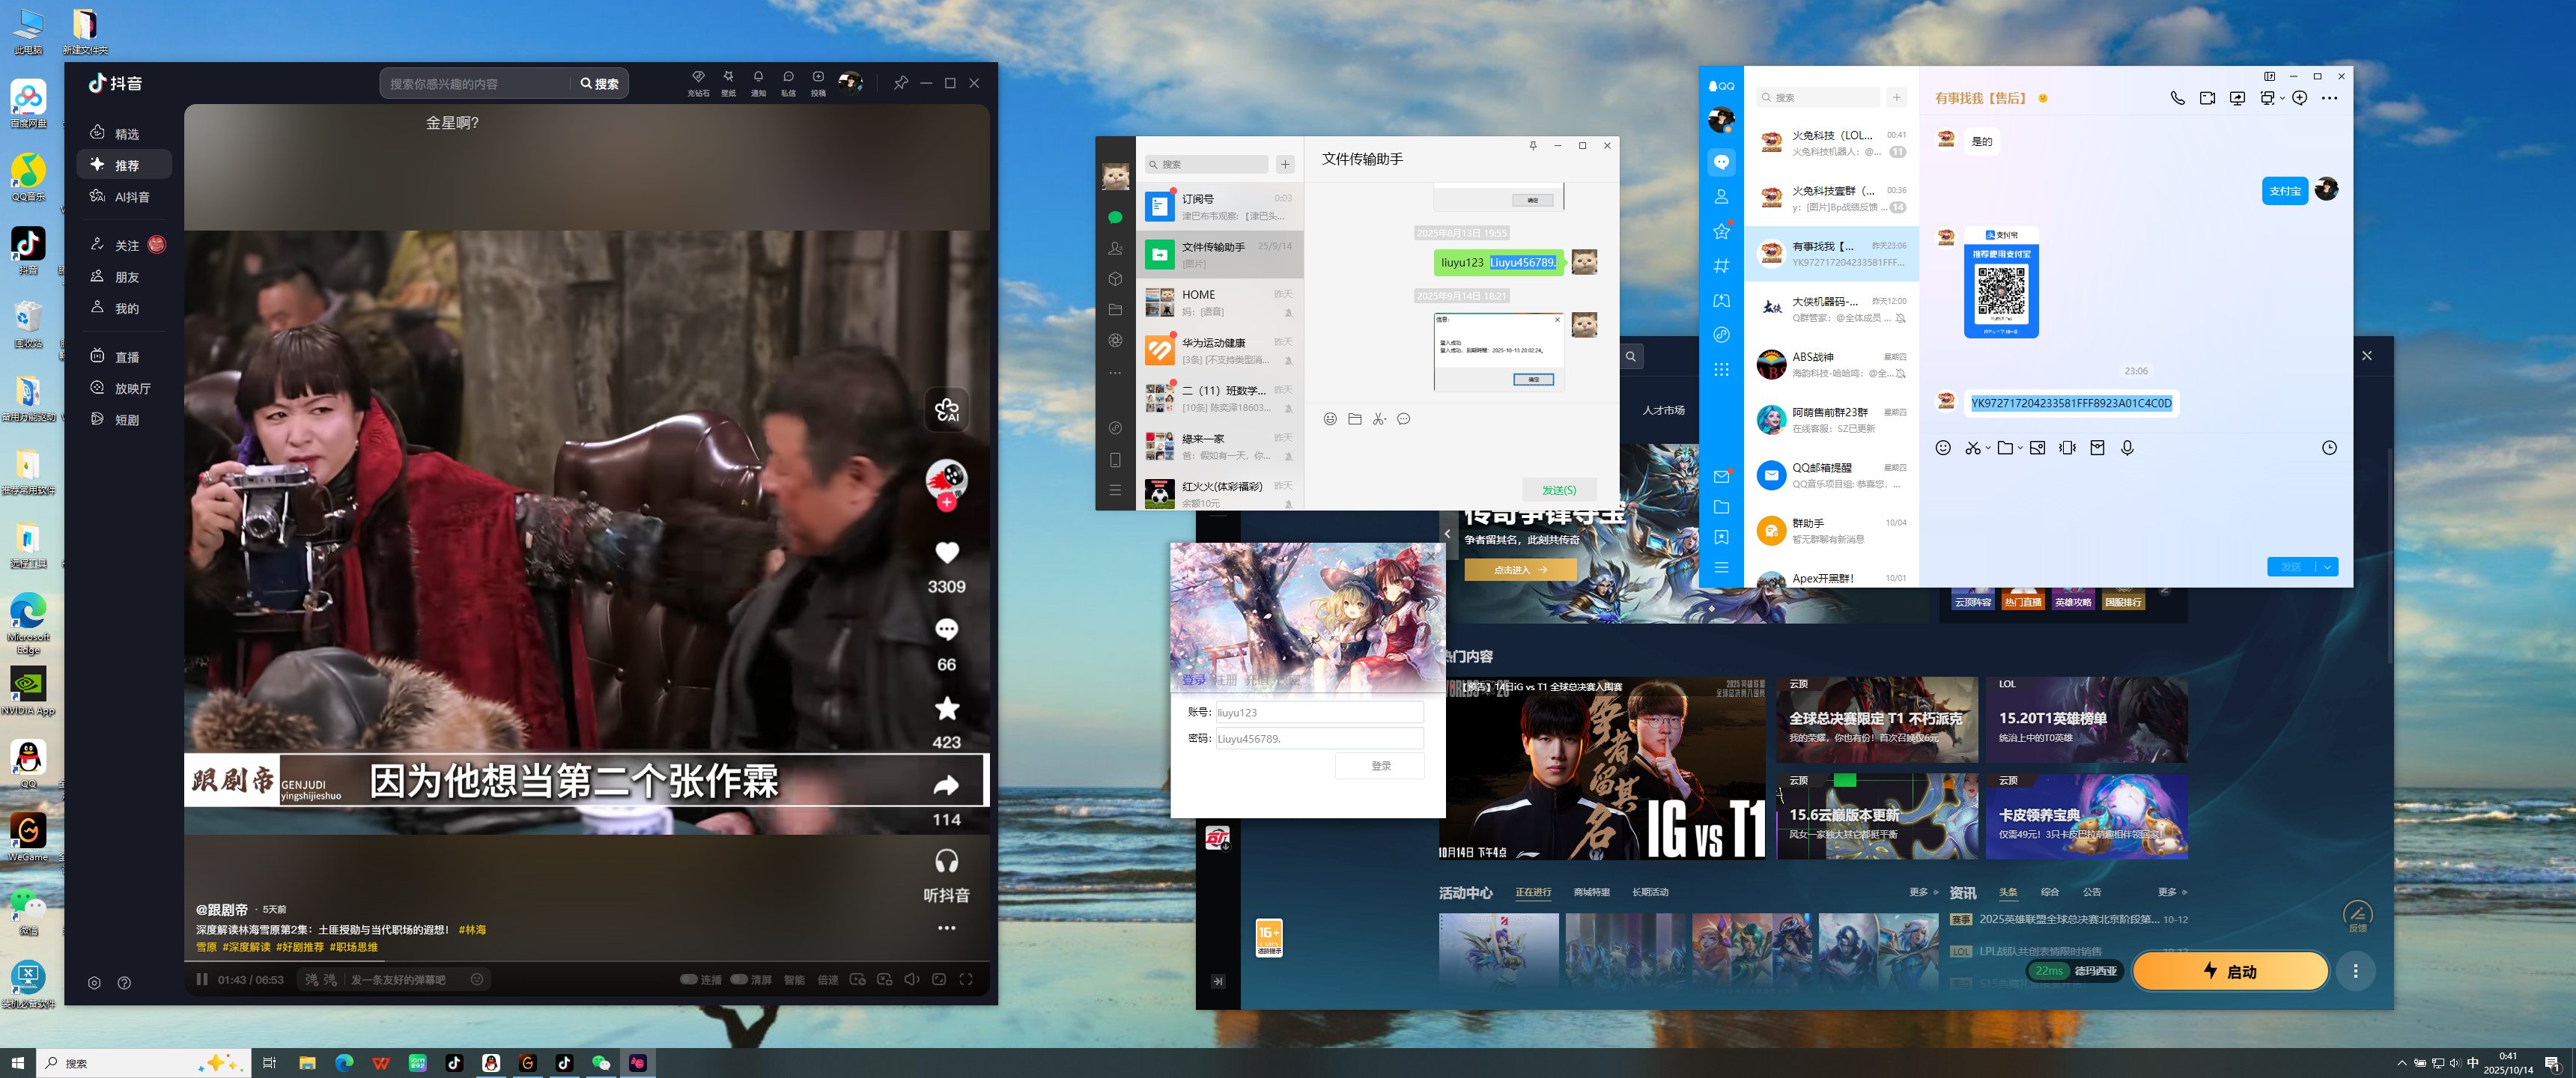The image size is (2576, 1078).
Task: Click Douyin video progress bar
Action: pos(586,962)
